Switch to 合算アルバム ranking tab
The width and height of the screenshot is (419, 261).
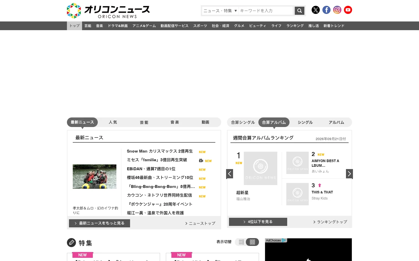click(x=274, y=122)
